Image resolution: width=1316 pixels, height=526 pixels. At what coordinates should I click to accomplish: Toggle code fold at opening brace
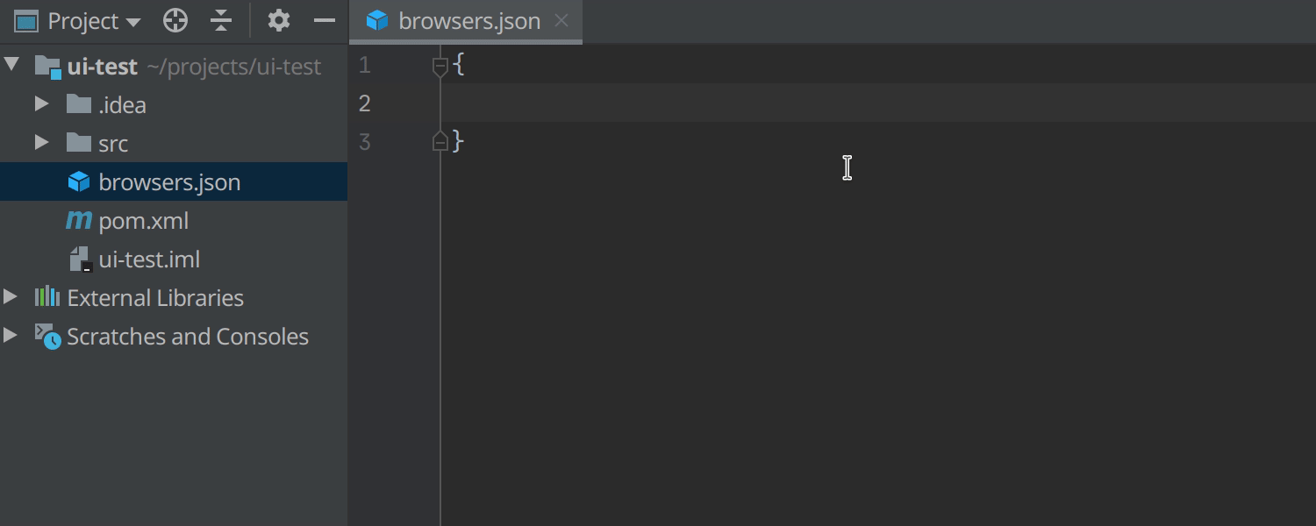click(440, 66)
